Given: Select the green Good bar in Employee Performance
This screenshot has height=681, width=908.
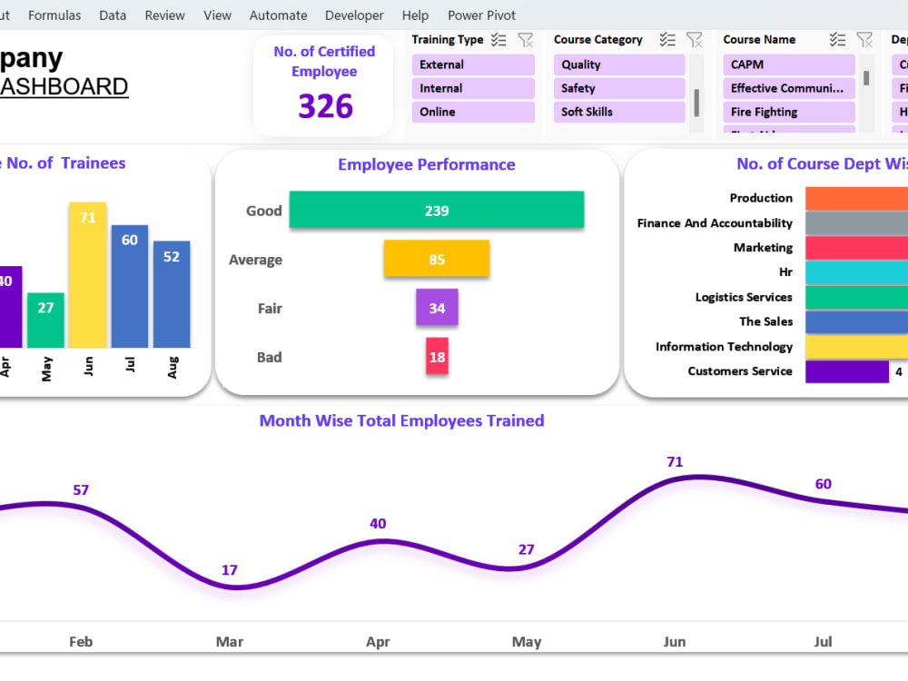Looking at the screenshot, I should tap(437, 210).
